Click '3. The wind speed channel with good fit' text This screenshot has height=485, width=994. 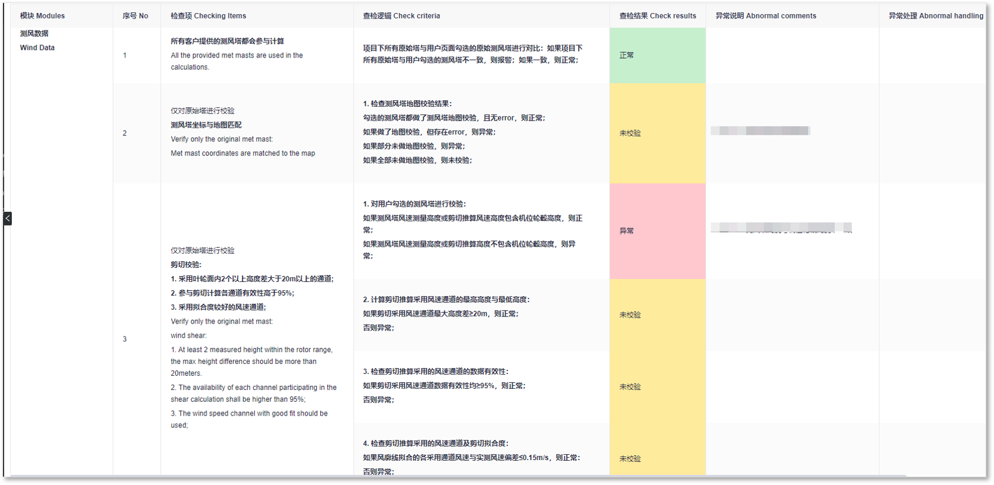click(249, 419)
